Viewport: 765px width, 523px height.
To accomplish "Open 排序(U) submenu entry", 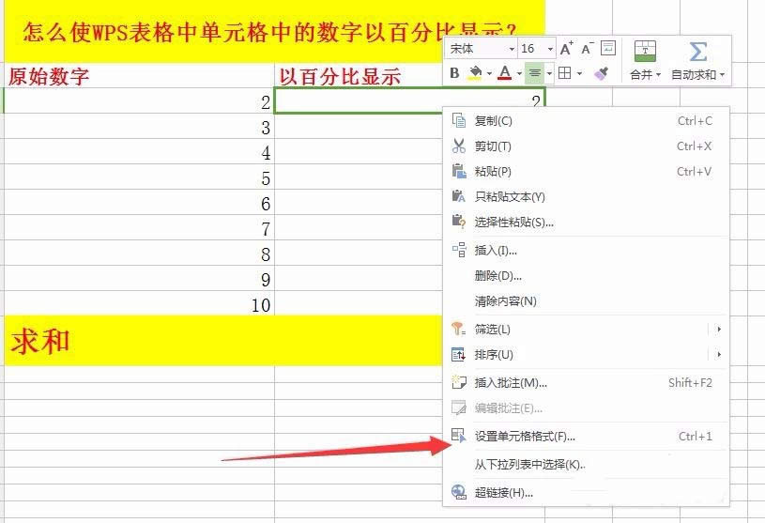I will (x=586, y=355).
